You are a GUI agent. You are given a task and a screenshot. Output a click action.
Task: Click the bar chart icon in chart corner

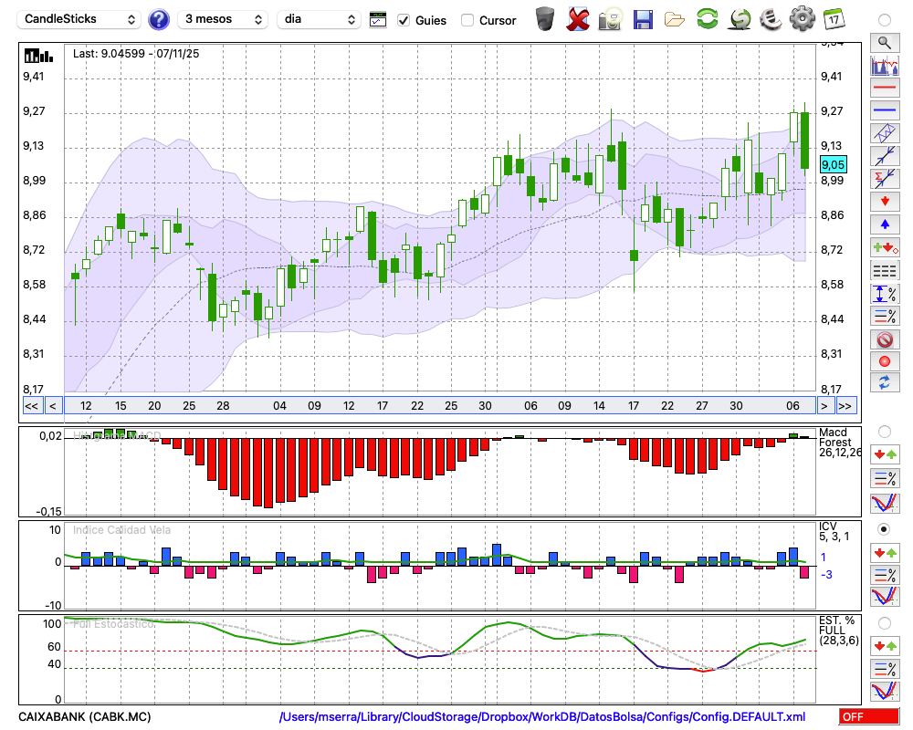(x=38, y=56)
